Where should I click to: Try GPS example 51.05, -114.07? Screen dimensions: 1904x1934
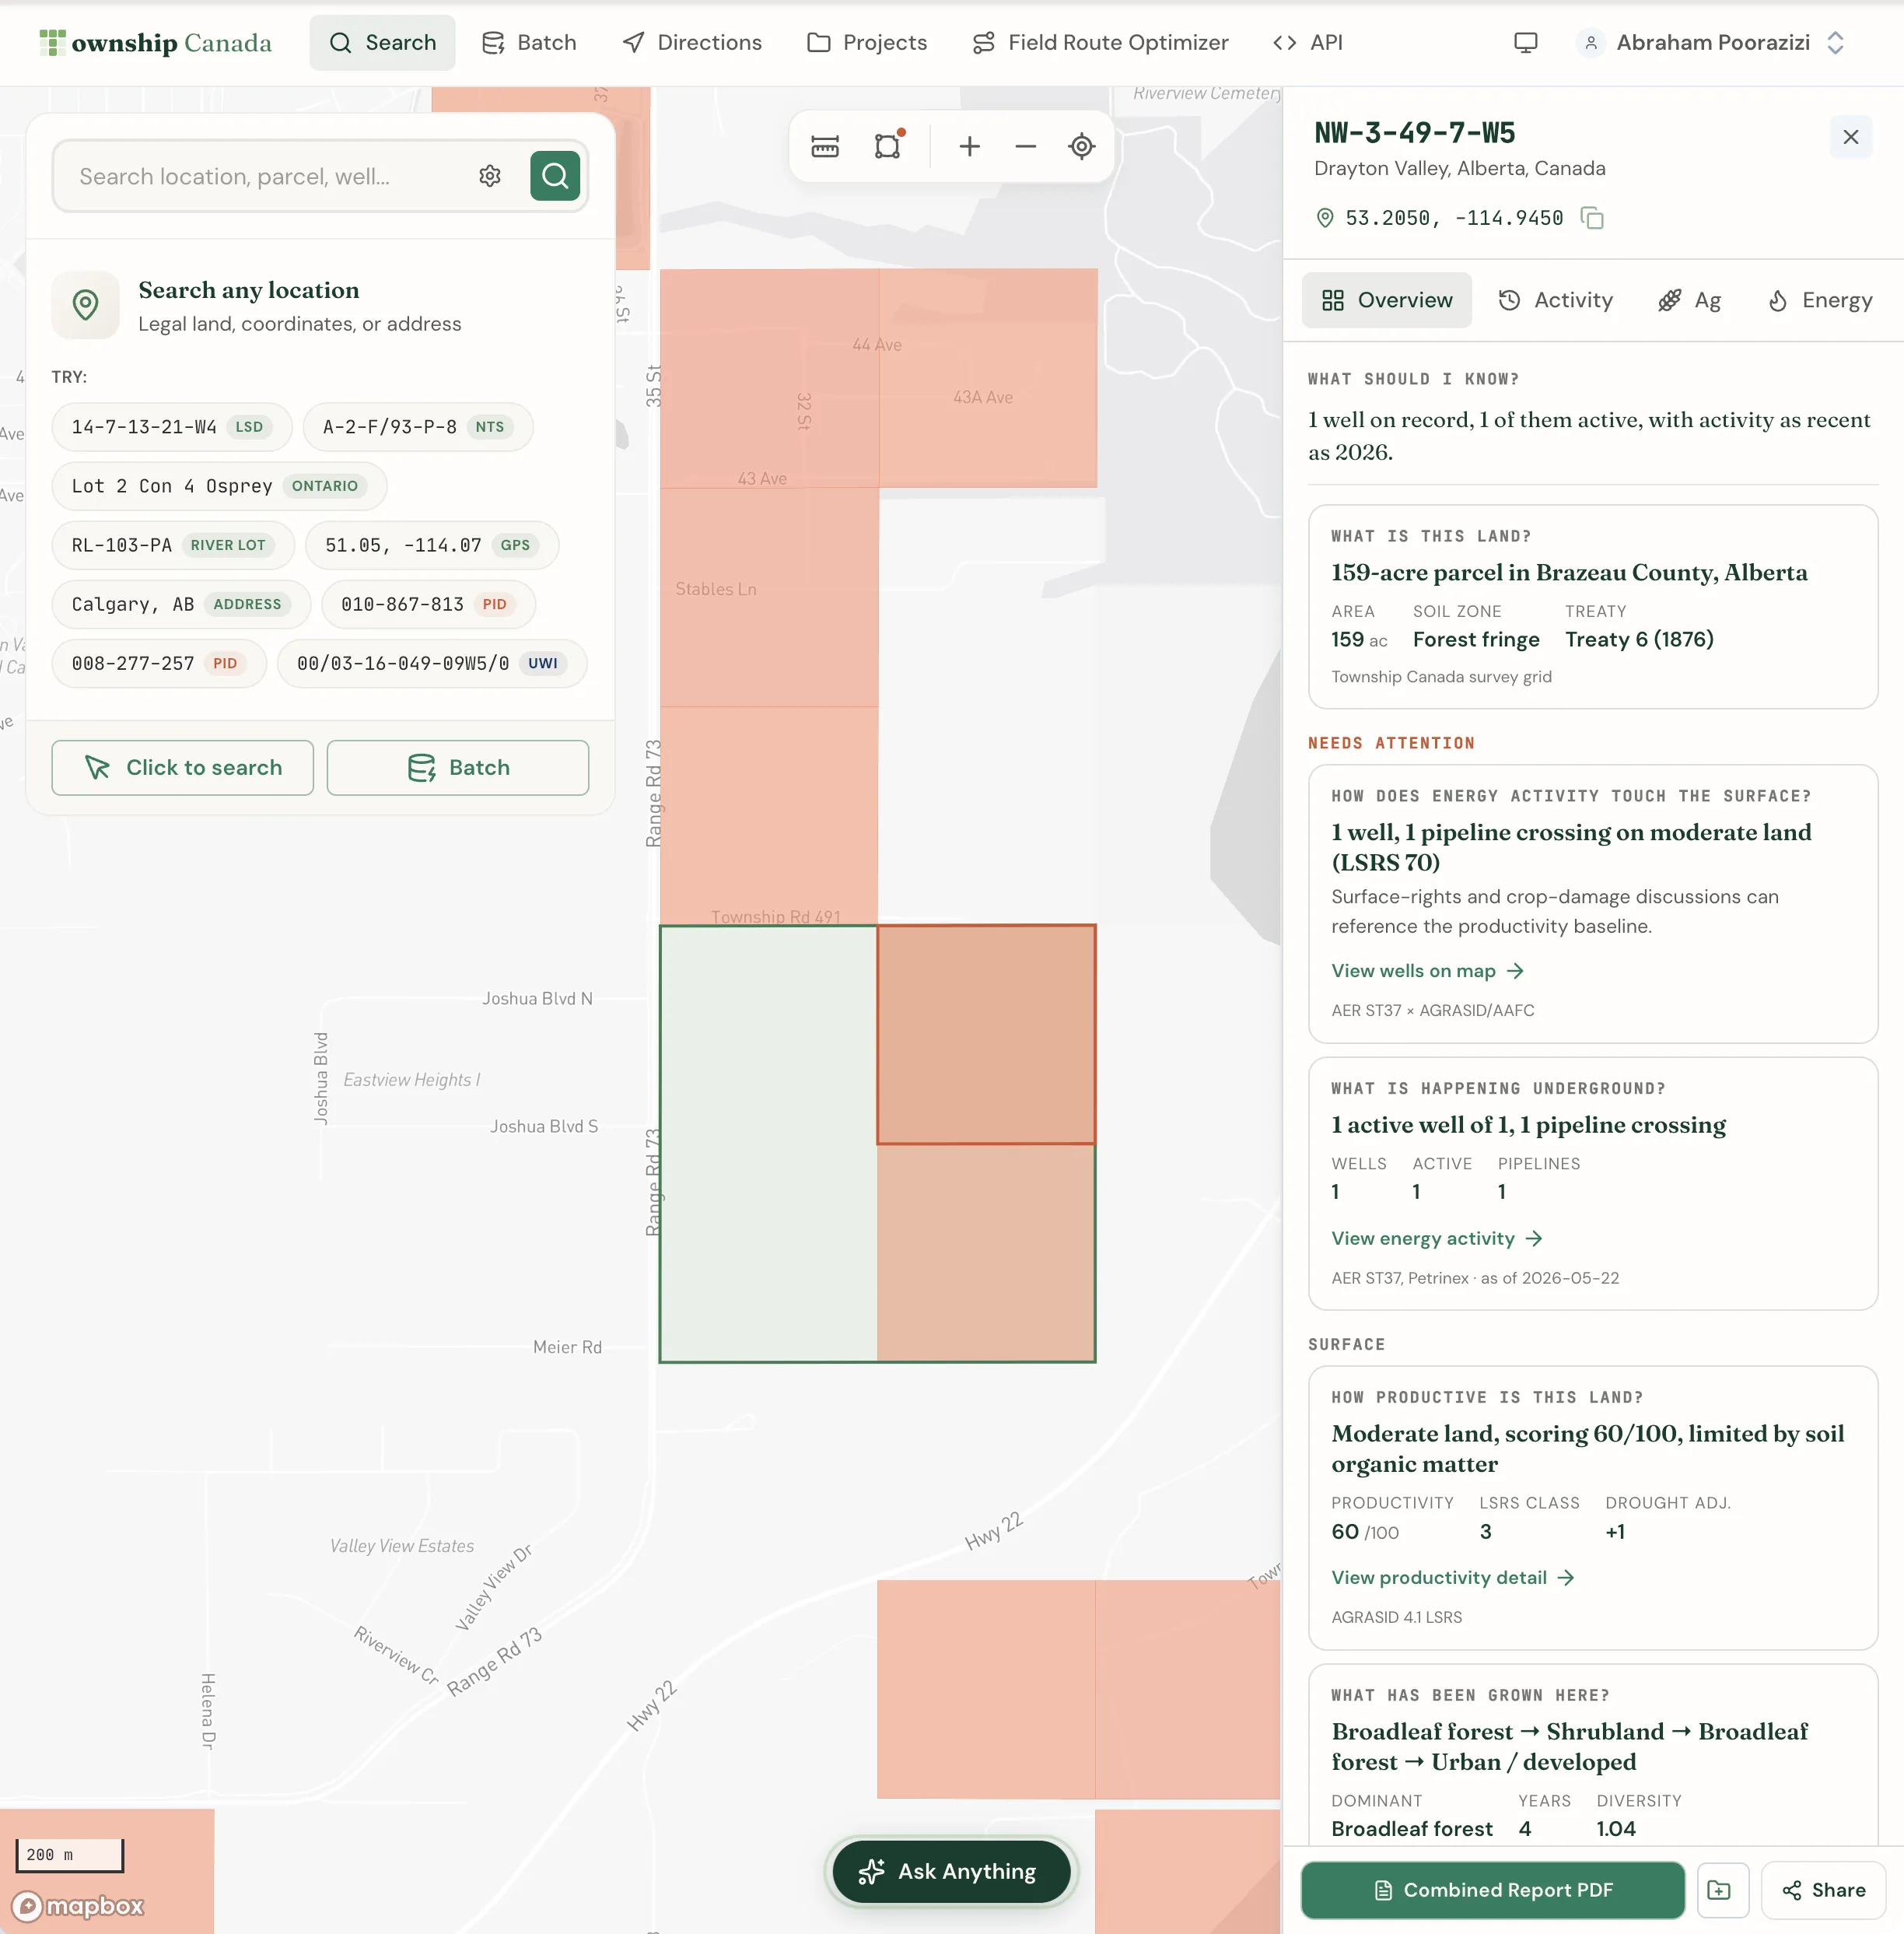pyautogui.click(x=432, y=545)
